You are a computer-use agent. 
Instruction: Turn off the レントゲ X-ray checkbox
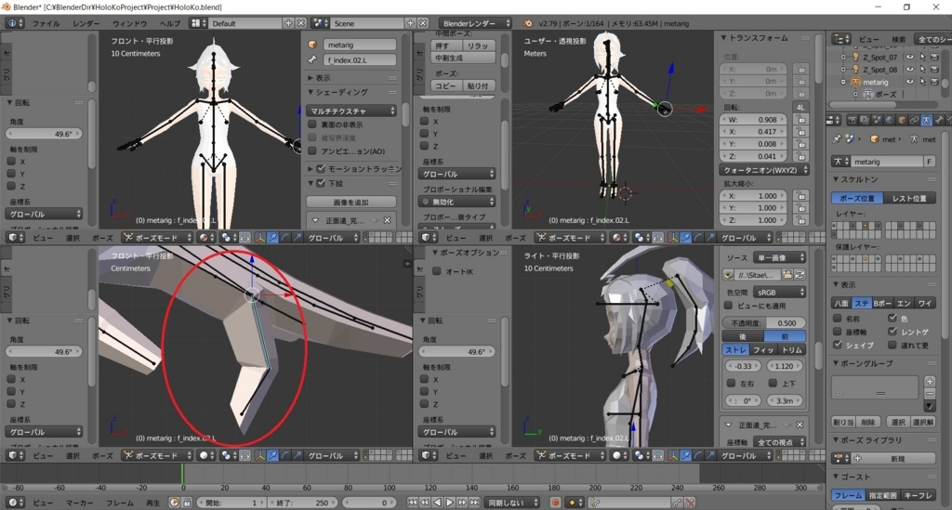point(892,332)
